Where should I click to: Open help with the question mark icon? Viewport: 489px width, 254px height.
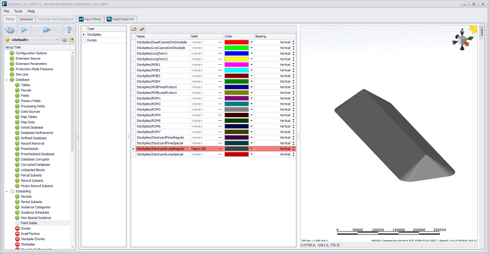pyautogui.click(x=69, y=29)
